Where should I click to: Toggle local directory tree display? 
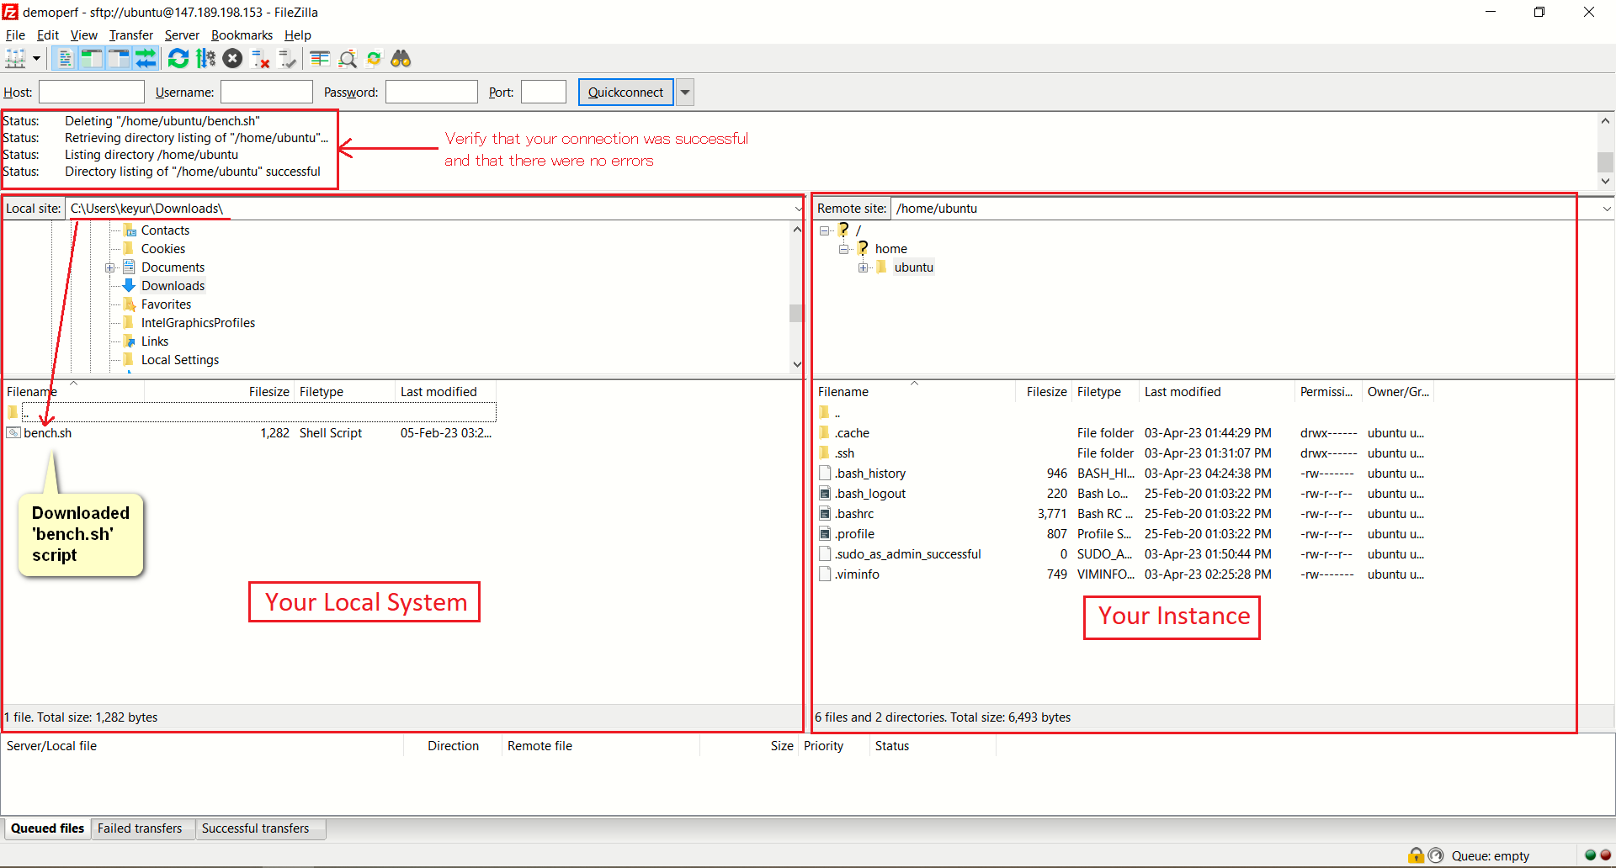(91, 59)
